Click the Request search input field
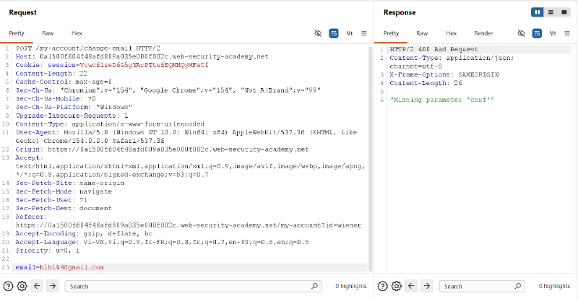578x299 pixels. 193,286
